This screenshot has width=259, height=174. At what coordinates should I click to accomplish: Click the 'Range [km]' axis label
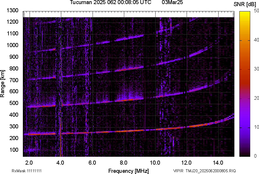3,84
